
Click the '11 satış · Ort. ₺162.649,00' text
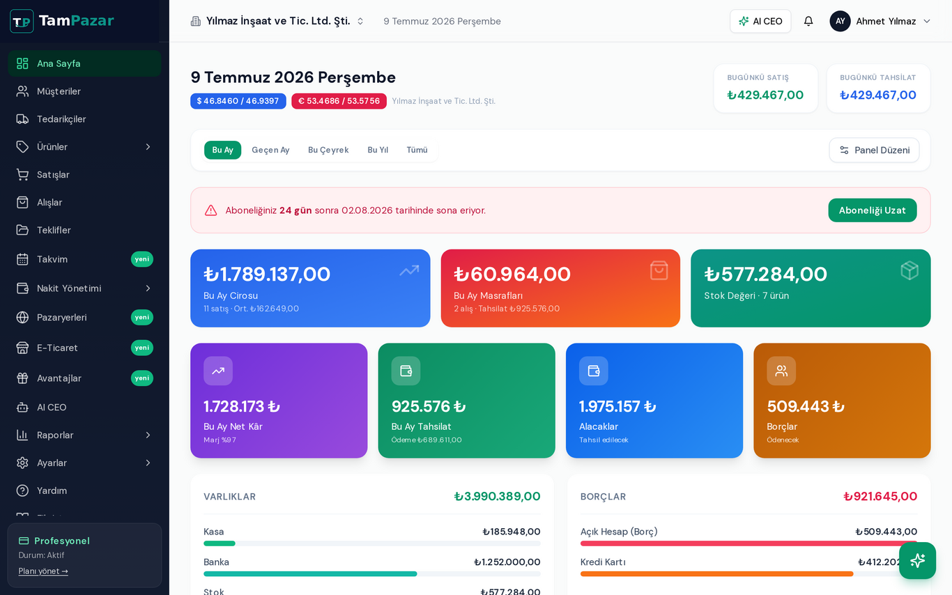point(252,309)
